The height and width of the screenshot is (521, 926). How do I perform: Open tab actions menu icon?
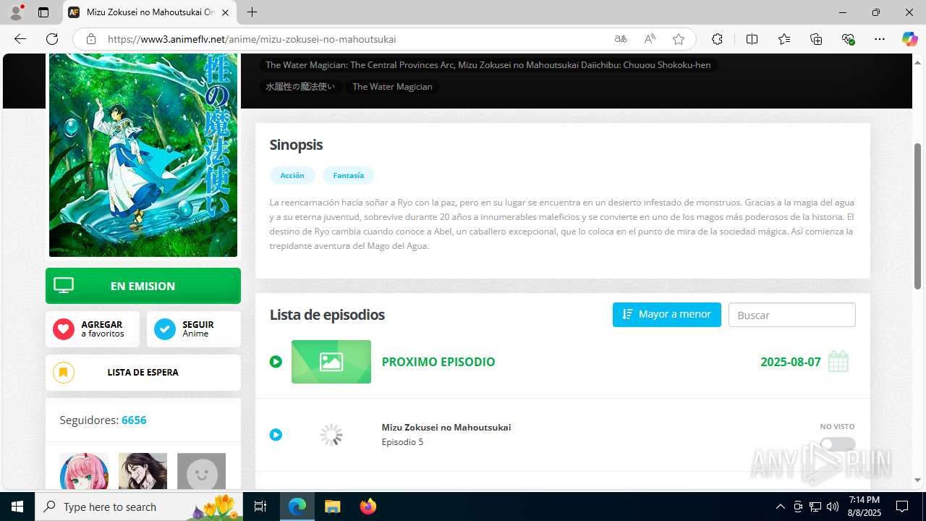point(43,12)
